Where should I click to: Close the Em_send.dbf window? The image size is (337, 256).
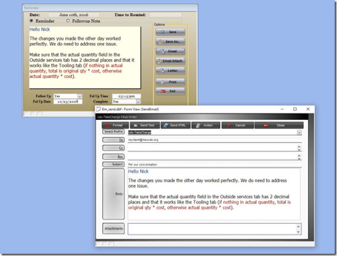pos(308,109)
